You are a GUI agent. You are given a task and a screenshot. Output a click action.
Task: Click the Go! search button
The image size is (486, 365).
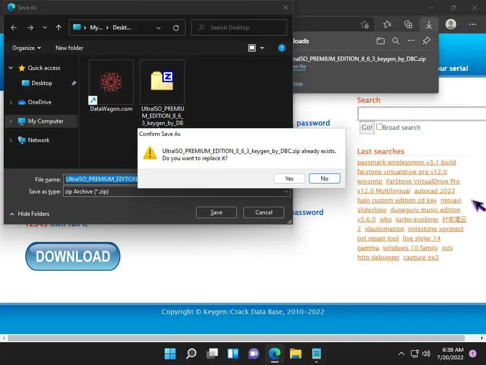click(367, 127)
